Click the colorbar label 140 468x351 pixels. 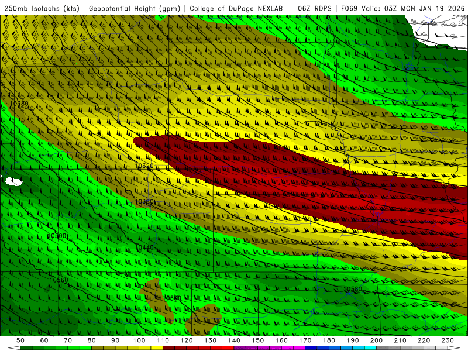pyautogui.click(x=234, y=340)
